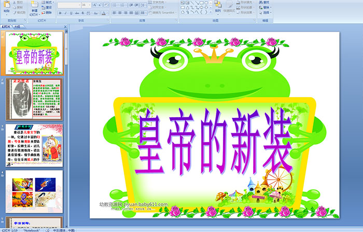Close the slides thumbnail pane
This screenshot has width=363, height=232.
point(65,27)
